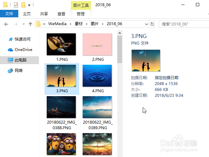Navigate to 素材 breadcrumb
This screenshot has height=157, width=209.
[79, 24]
